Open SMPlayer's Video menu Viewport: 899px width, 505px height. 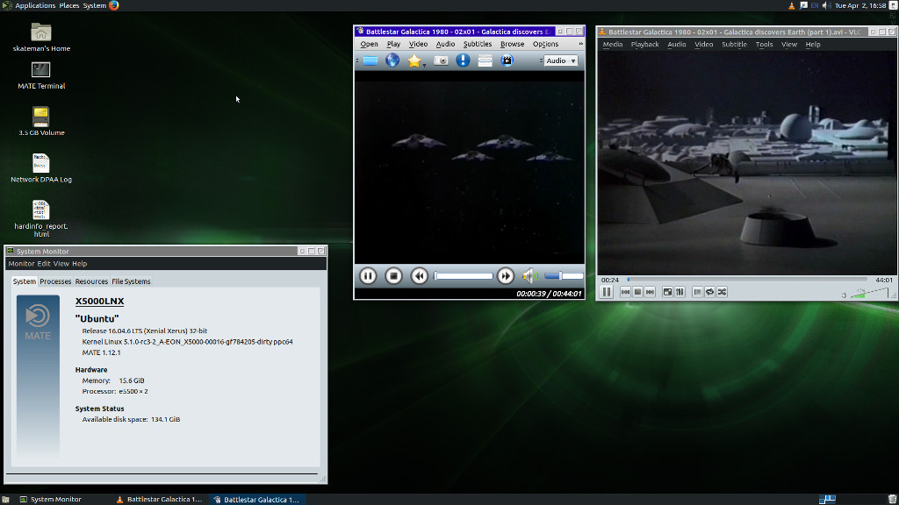click(x=418, y=44)
